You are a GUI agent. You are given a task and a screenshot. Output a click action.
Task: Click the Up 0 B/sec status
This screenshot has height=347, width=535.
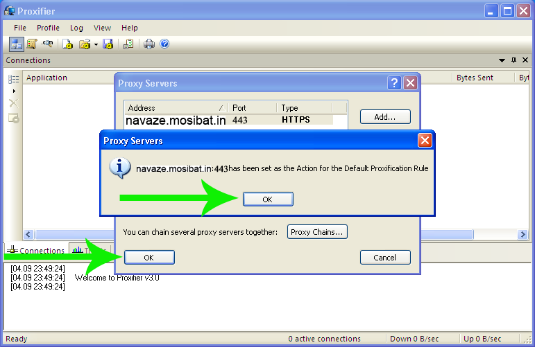tap(482, 339)
